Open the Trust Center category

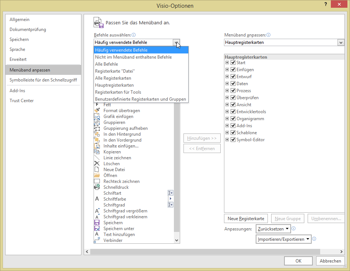(43, 101)
